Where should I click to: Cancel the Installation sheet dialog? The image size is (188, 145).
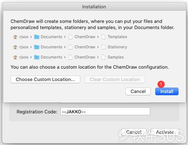[x=138, y=92]
